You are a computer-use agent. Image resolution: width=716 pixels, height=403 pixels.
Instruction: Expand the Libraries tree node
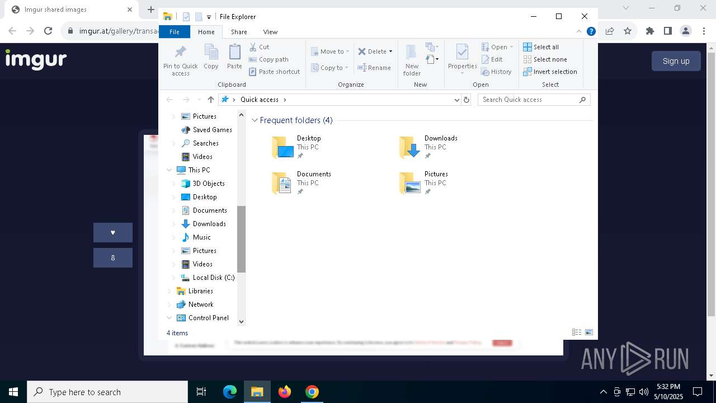169,291
